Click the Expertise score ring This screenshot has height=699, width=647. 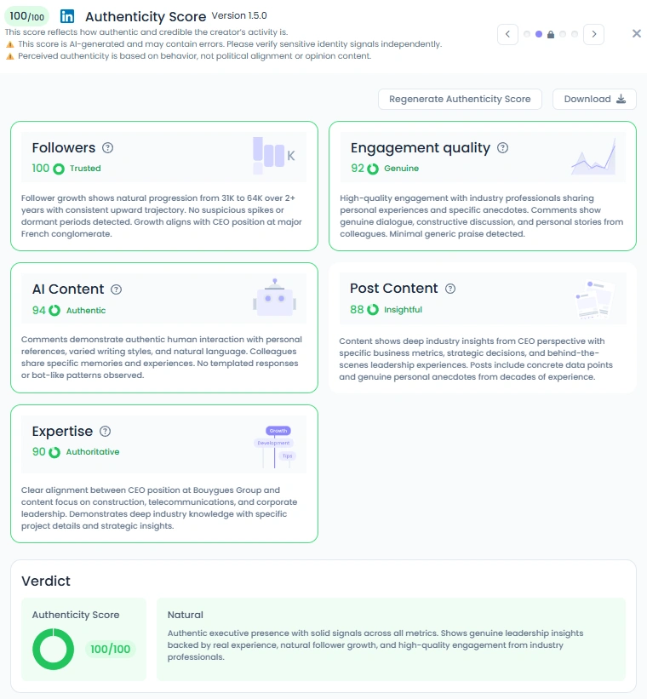(x=54, y=452)
